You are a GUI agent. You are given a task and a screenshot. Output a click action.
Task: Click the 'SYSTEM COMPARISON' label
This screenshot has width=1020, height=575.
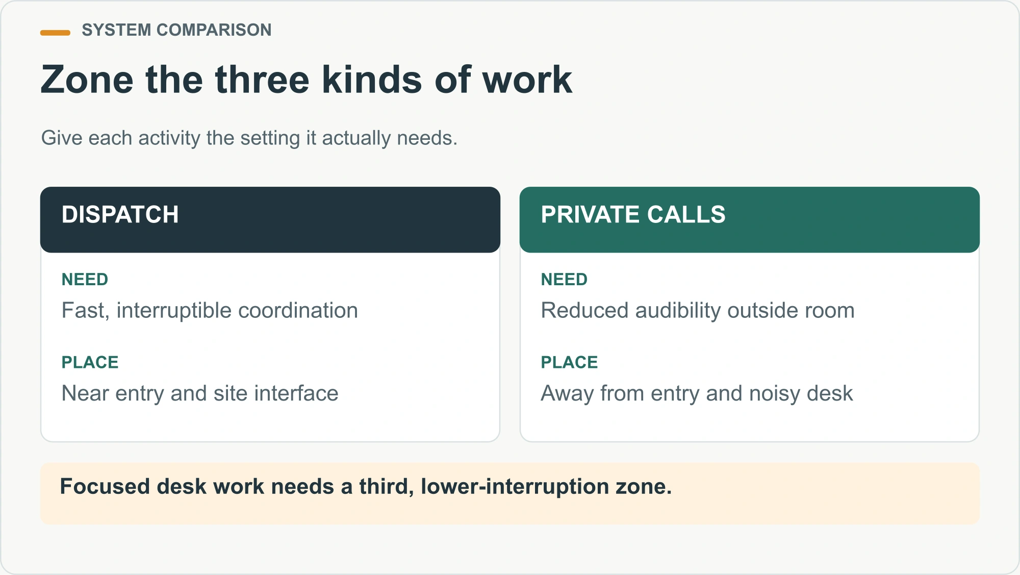click(x=176, y=30)
